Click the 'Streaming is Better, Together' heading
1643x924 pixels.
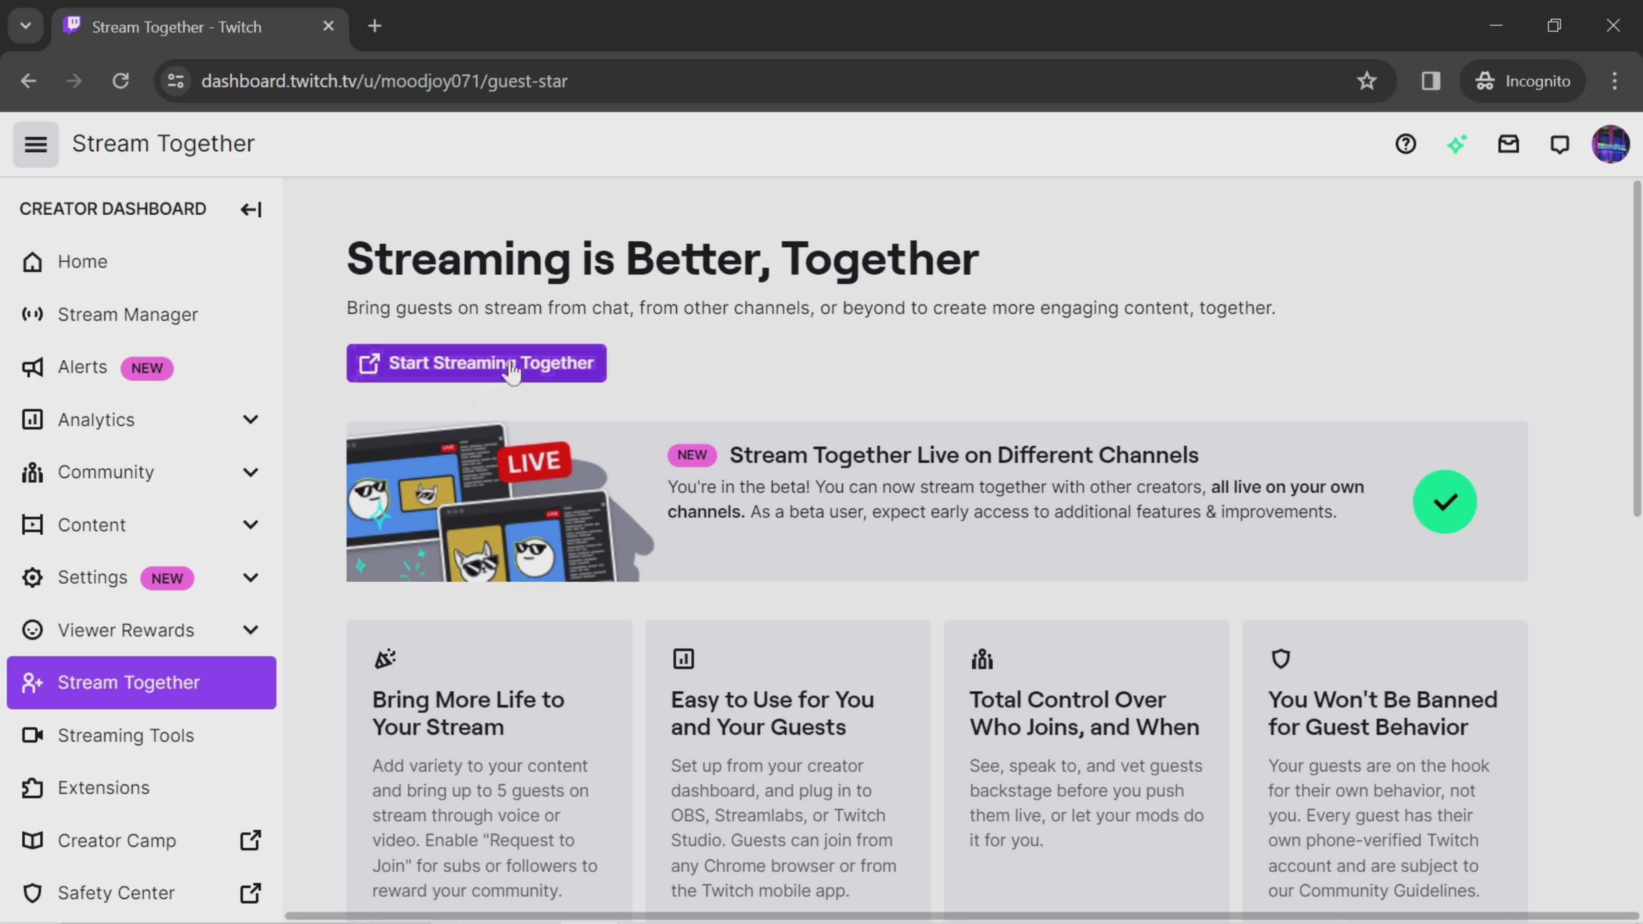[x=662, y=260]
